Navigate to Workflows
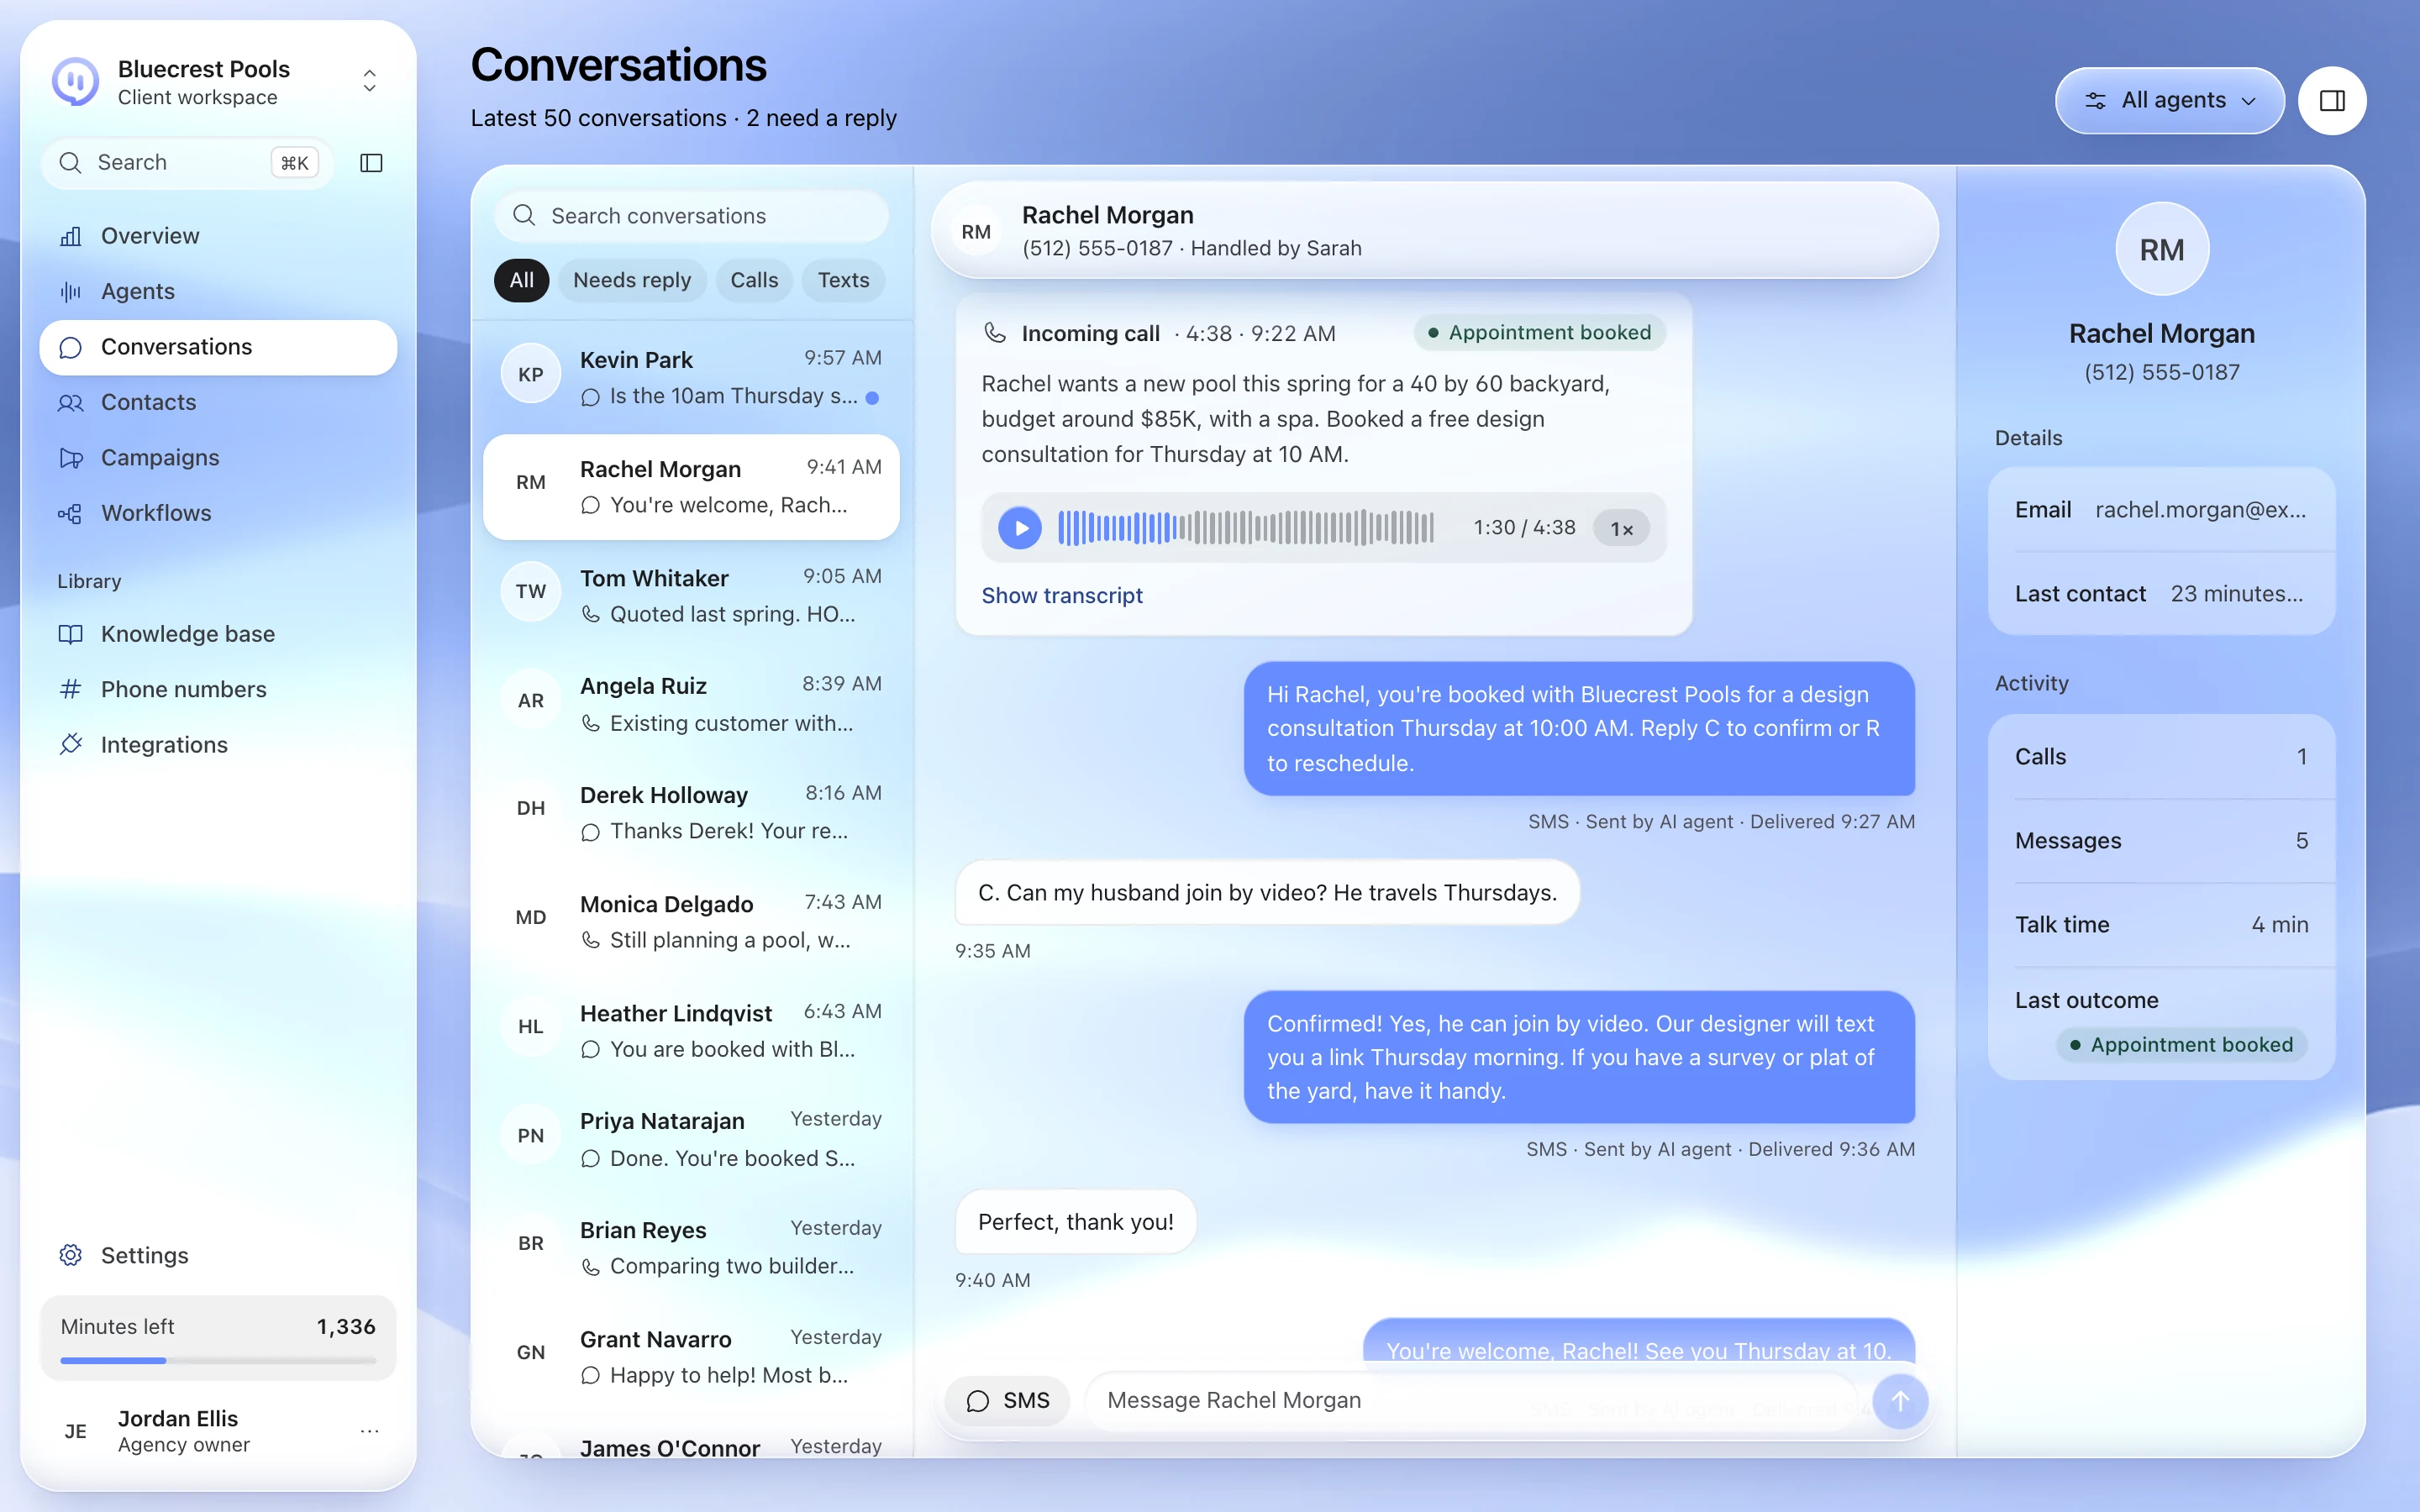2420x1512 pixels. point(218,513)
